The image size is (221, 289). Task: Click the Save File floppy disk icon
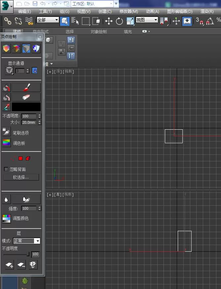click(x=35, y=4)
